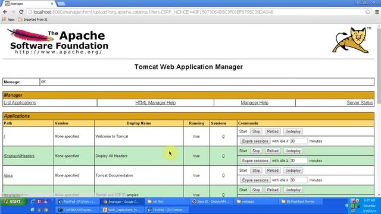
Task: Undeploy the Display All Headers application
Action: pos(293,150)
